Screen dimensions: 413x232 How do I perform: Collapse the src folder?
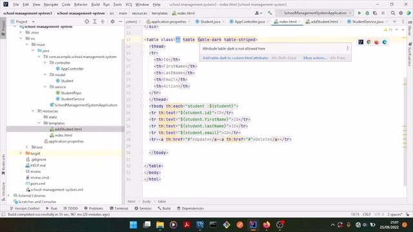pos(21,39)
